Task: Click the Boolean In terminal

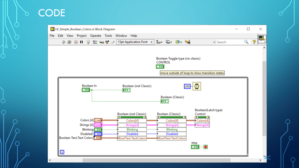Action: coord(86,90)
